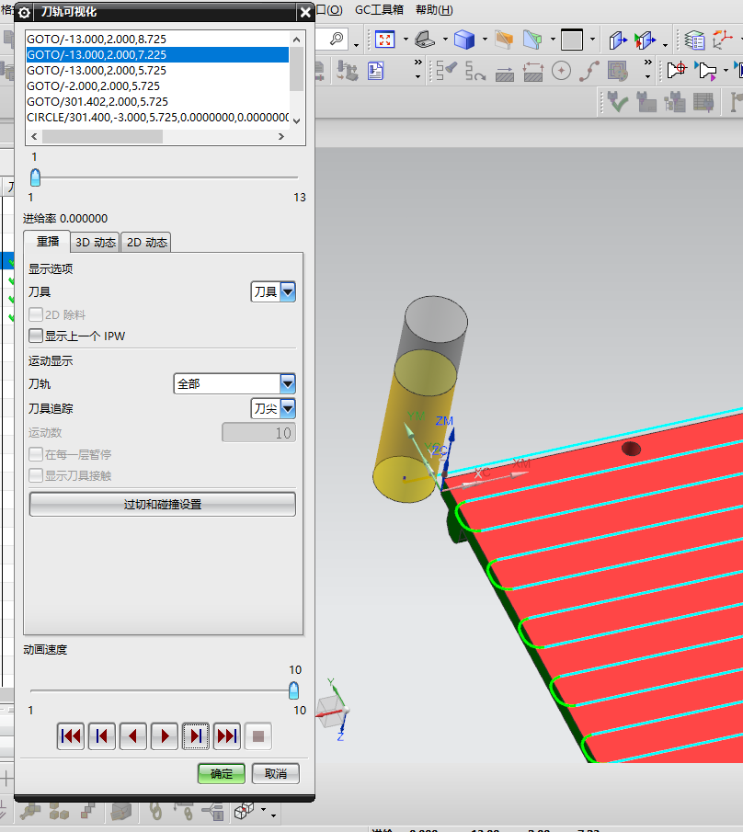
Task: Click the nested squares palette icon
Action: (x=618, y=71)
